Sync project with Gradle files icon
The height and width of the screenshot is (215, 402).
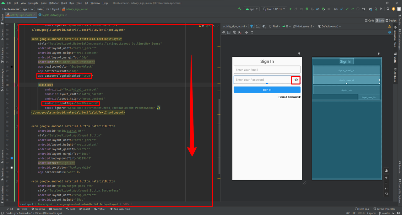(x=370, y=9)
